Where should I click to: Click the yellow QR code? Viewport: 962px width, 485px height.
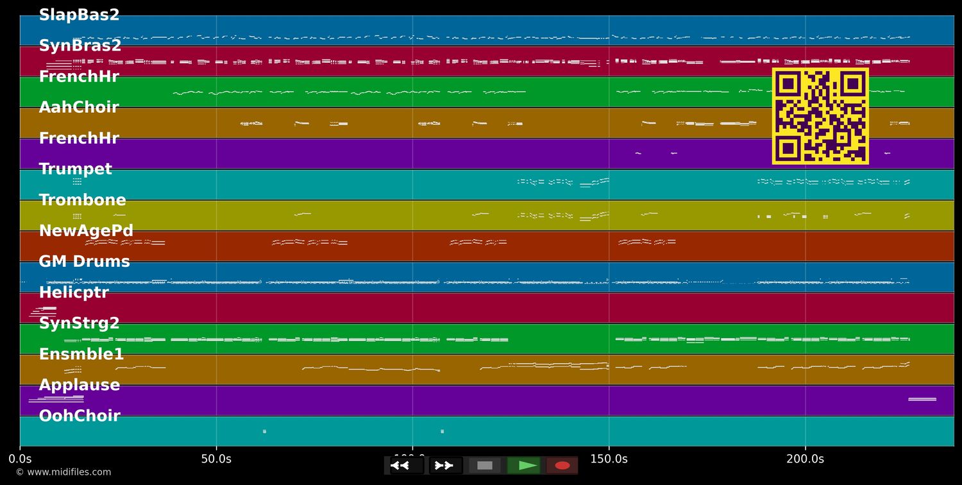coord(820,116)
